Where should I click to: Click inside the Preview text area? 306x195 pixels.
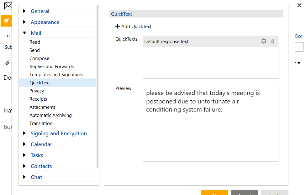click(210, 134)
